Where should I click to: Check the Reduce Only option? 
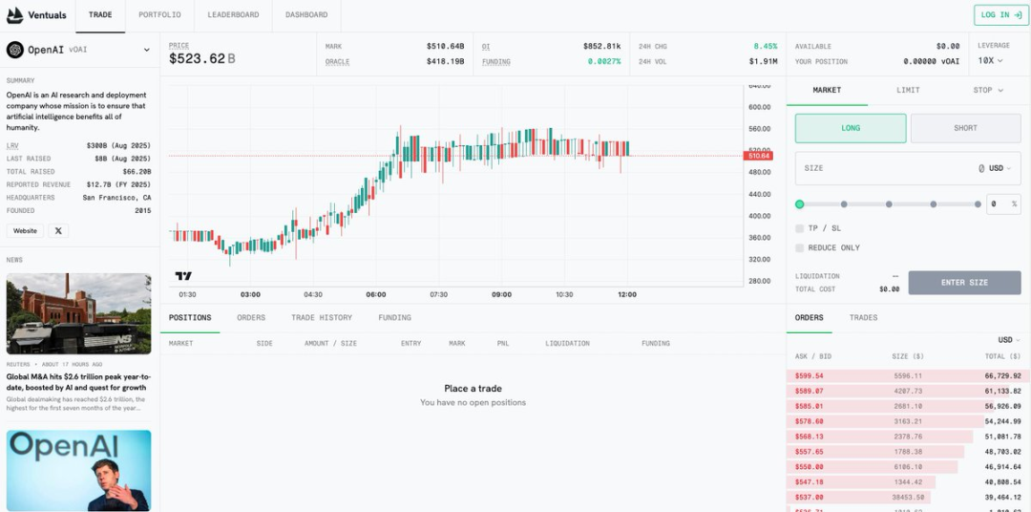pyautogui.click(x=800, y=247)
